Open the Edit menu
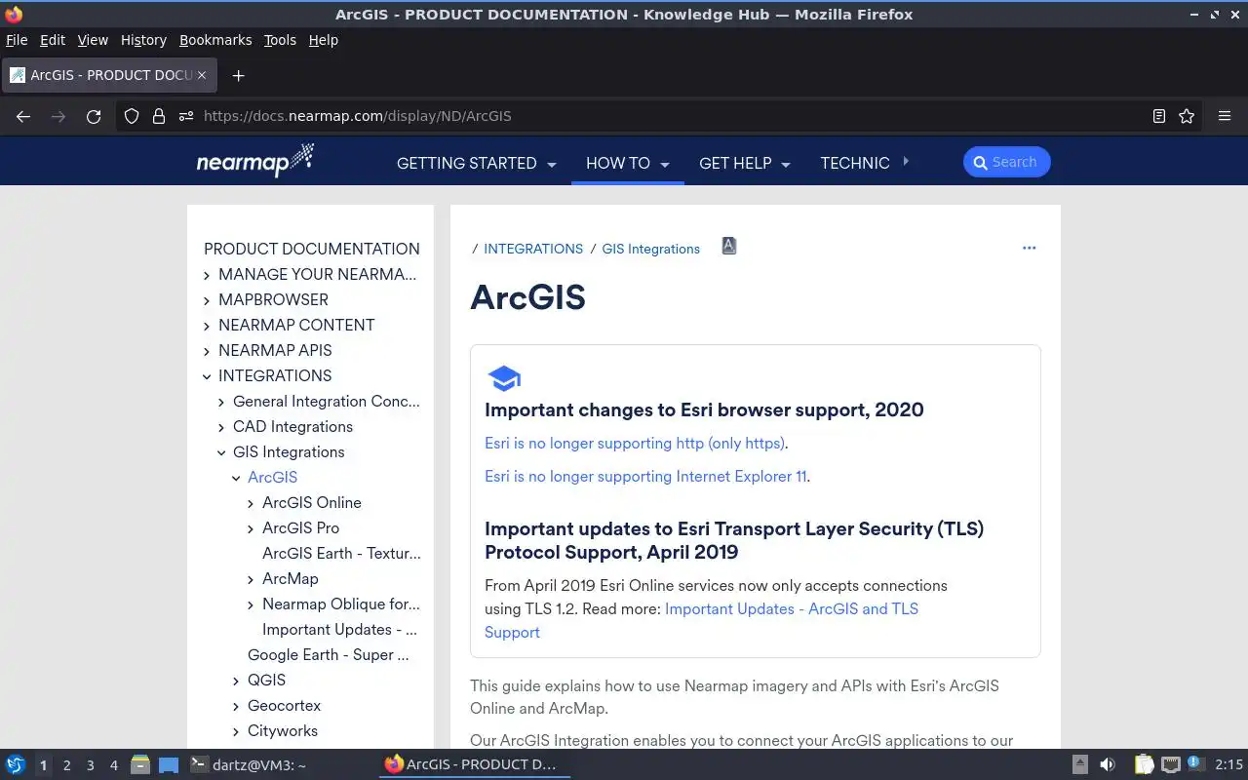This screenshot has width=1248, height=780. 53,40
